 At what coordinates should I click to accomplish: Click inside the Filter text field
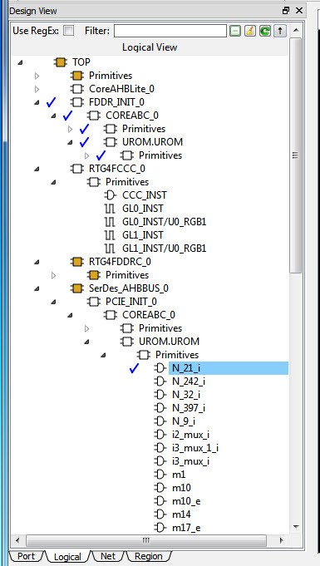point(170,31)
